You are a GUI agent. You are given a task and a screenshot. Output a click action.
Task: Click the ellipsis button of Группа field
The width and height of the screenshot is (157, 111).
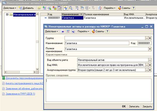pos(147,38)
